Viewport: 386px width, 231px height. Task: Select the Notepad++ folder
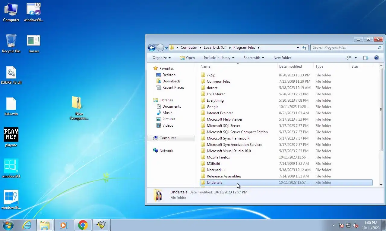pyautogui.click(x=286, y=170)
